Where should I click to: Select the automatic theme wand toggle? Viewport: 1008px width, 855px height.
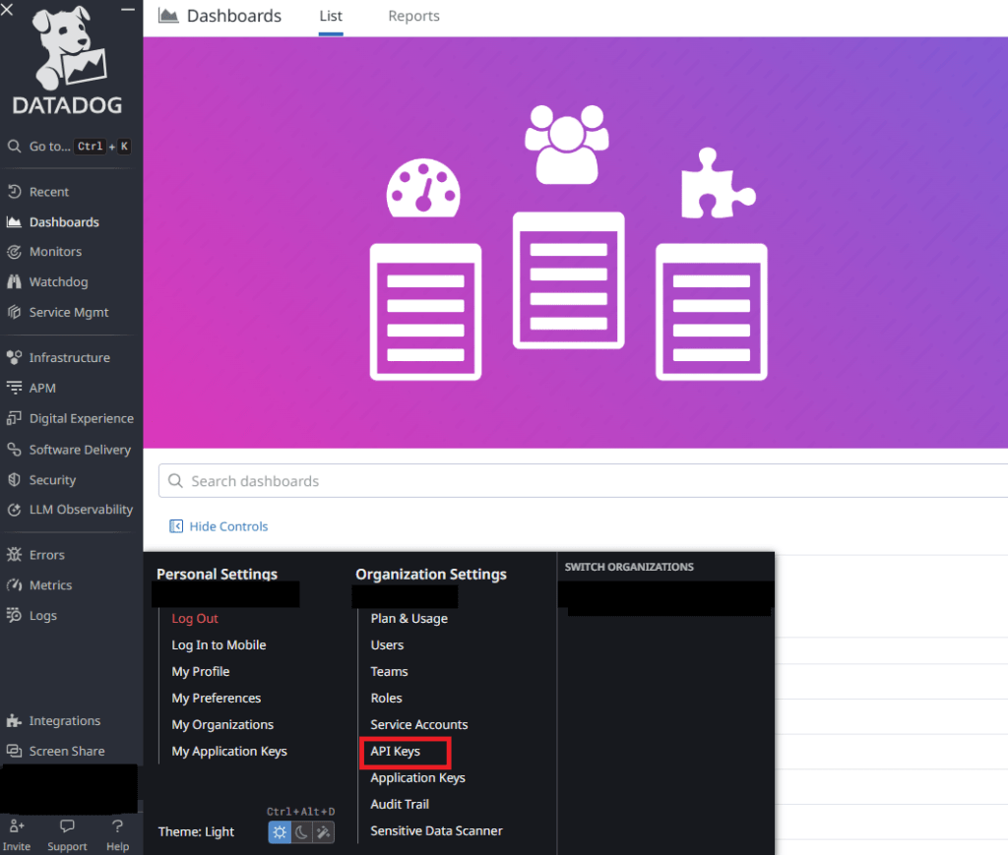[x=323, y=832]
